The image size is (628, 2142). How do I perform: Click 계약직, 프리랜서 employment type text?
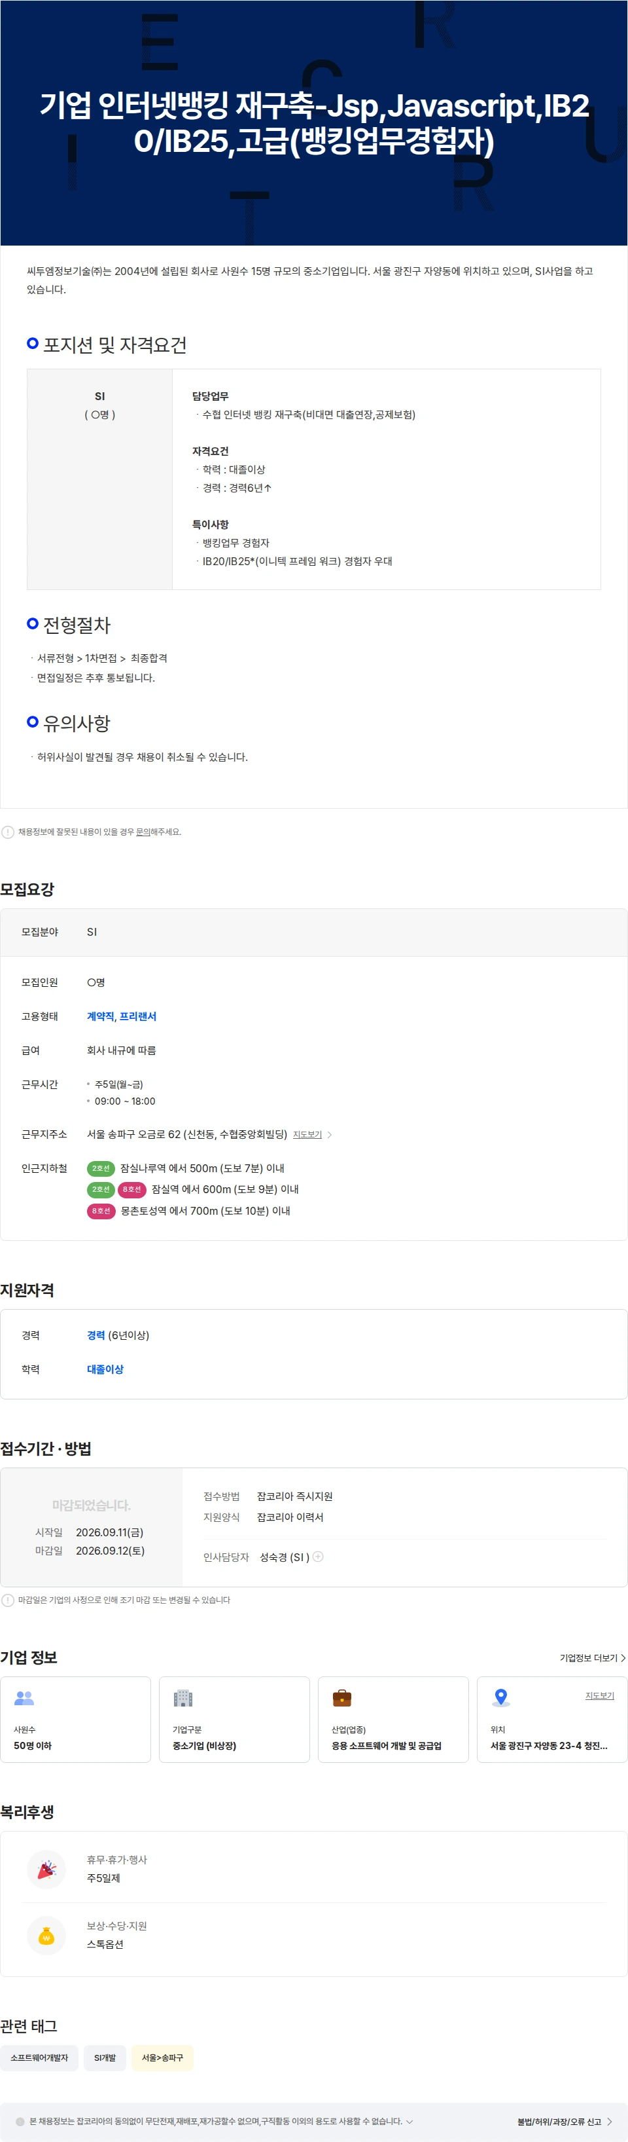tap(121, 1016)
